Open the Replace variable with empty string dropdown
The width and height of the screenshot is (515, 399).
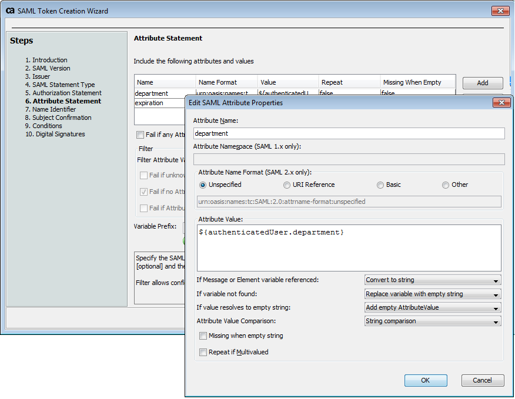pyautogui.click(x=432, y=293)
